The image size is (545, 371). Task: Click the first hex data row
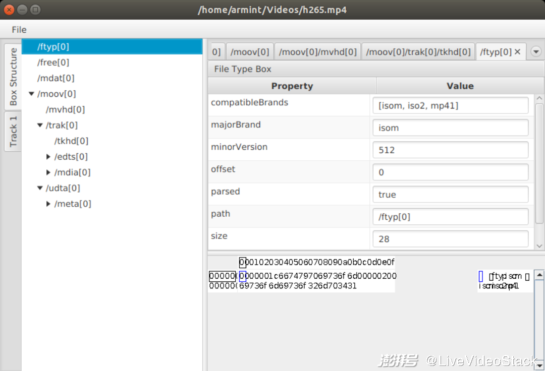(x=318, y=276)
